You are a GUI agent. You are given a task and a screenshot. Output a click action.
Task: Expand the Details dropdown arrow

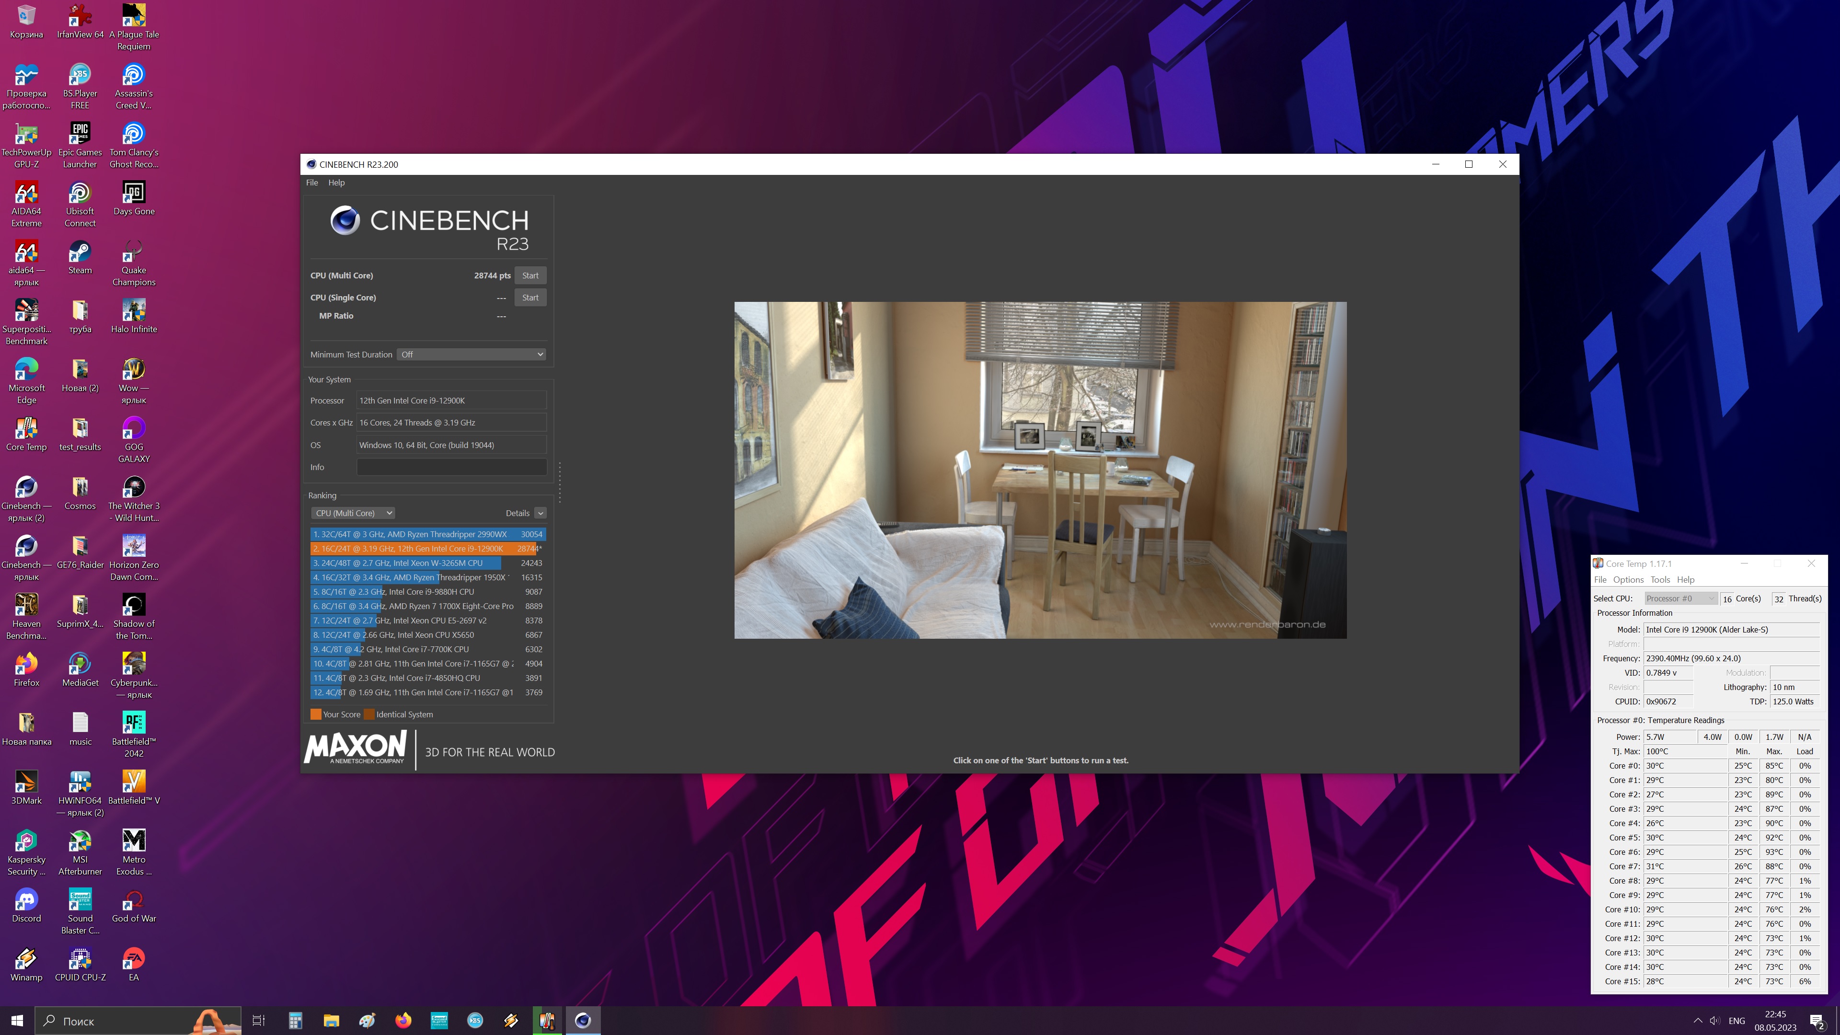click(540, 513)
